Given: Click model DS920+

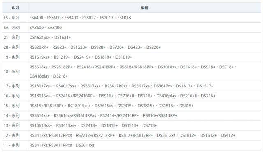Looking at the screenshot, I should [x=98, y=47].
